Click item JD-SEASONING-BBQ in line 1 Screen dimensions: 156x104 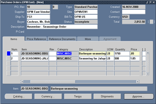point(35,53)
